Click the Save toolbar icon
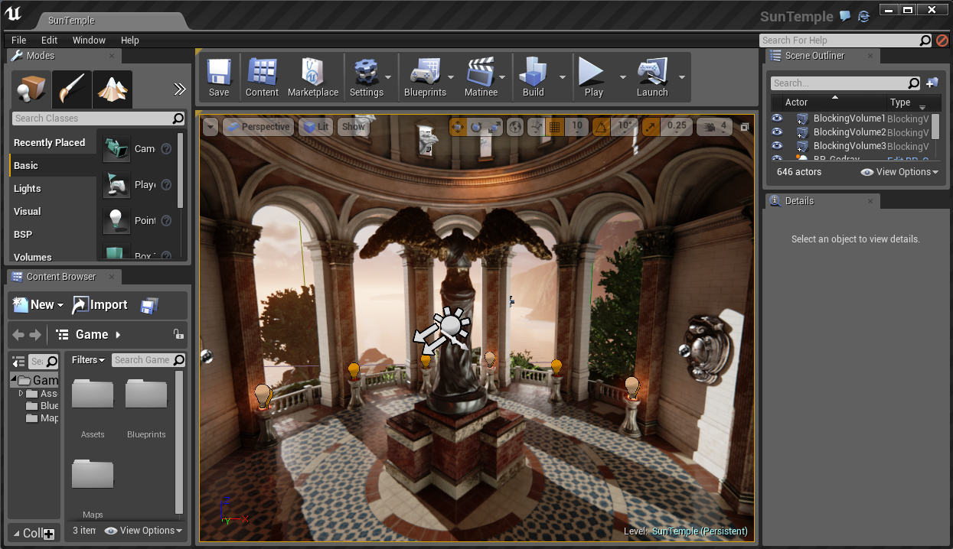 pyautogui.click(x=219, y=77)
